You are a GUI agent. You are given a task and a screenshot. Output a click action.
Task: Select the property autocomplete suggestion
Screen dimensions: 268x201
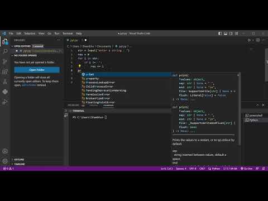click(x=126, y=79)
